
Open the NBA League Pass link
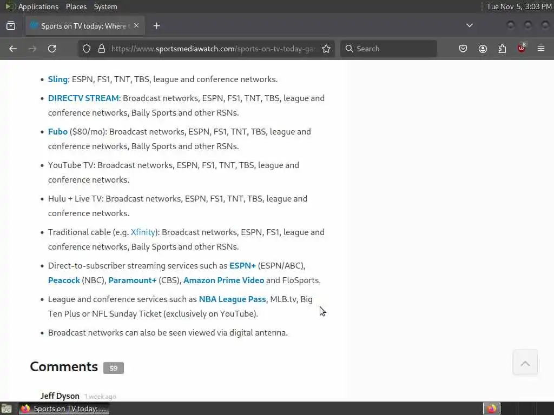[232, 299]
